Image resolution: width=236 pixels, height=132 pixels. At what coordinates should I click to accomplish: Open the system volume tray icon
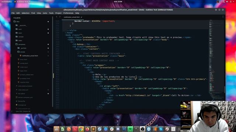(227, 1)
